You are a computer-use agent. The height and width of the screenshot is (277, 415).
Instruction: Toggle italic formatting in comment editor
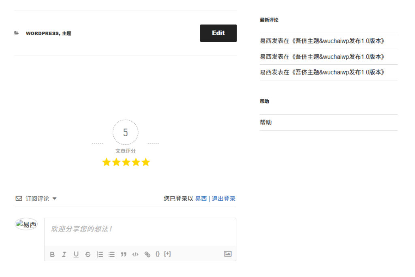tap(64, 254)
